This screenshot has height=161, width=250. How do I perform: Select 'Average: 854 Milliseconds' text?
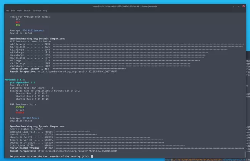click(x=27, y=30)
